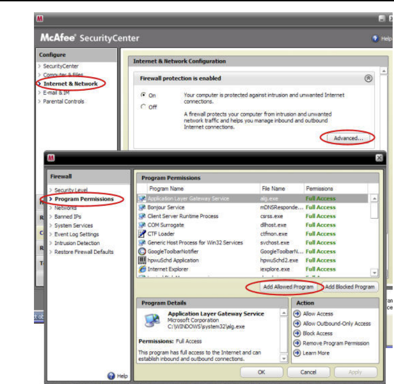This screenshot has height=384, width=394.
Task: Select Program Permissions in Firewall list
Action: [x=84, y=199]
